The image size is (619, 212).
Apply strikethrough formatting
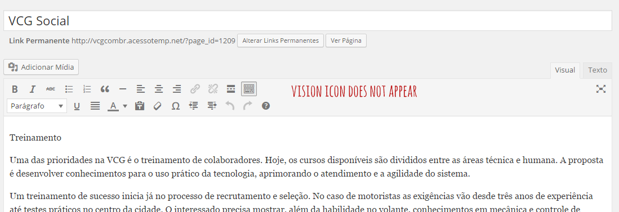pos(51,89)
